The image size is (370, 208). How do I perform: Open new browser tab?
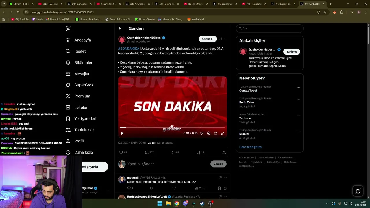pyautogui.click(x=330, y=4)
